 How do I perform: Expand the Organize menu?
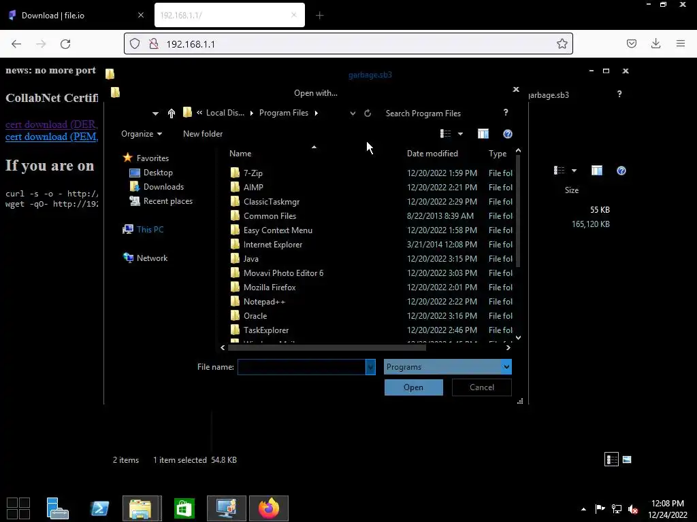pyautogui.click(x=142, y=134)
